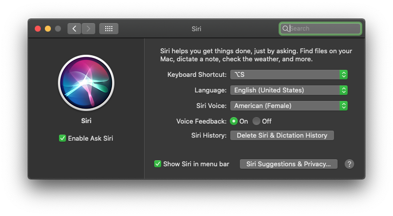Go back with the left chevron button
393x216 pixels.
point(74,29)
